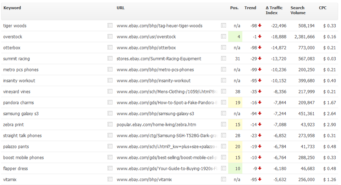Image resolution: width=341 pixels, height=185 pixels.
Task: Click the position 19 cell for pandora charms
Action: click(235, 102)
